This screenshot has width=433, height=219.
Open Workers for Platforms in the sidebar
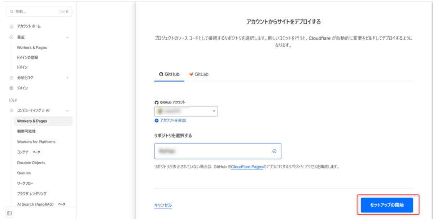click(x=36, y=142)
